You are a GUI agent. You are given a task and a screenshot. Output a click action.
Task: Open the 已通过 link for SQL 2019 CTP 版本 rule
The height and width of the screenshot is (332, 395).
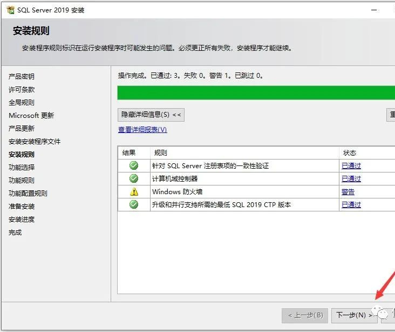pos(351,205)
